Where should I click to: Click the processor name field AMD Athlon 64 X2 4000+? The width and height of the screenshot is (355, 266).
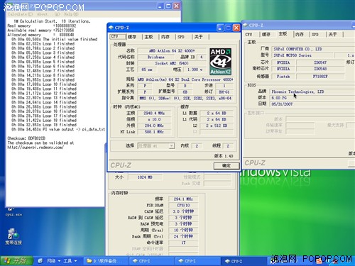[x=172, y=50]
